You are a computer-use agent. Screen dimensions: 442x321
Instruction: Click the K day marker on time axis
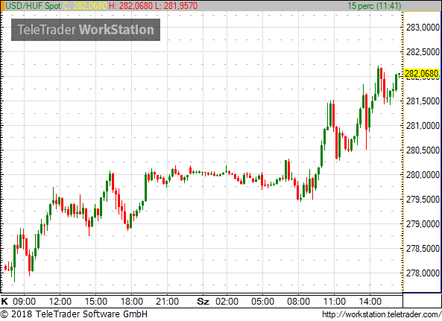(x=4, y=302)
